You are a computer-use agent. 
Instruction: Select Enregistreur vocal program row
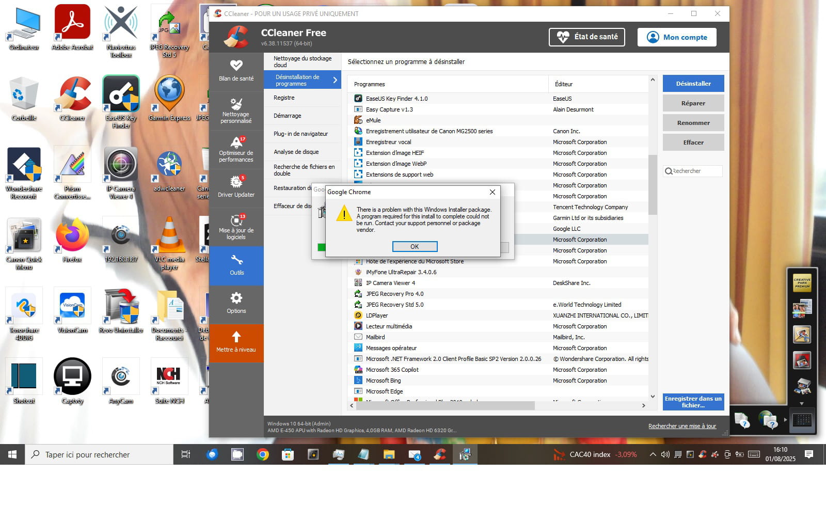pyautogui.click(x=498, y=142)
